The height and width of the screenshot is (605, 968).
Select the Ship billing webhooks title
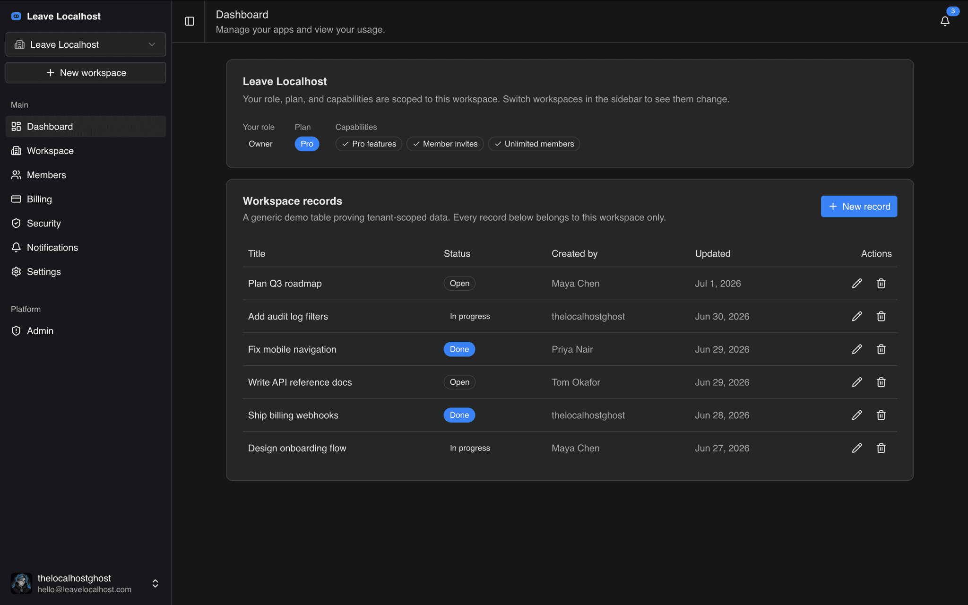pyautogui.click(x=293, y=415)
